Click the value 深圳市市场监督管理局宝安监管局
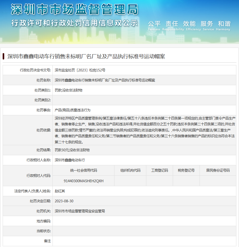This screenshot has width=239, height=247. (80, 211)
